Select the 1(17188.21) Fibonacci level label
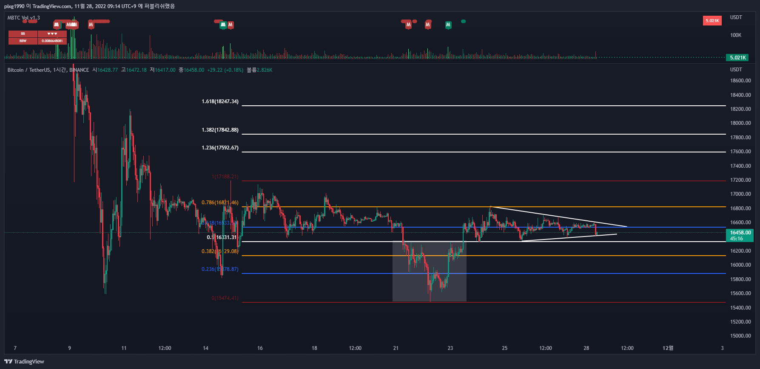The height and width of the screenshot is (369, 760). (x=225, y=177)
